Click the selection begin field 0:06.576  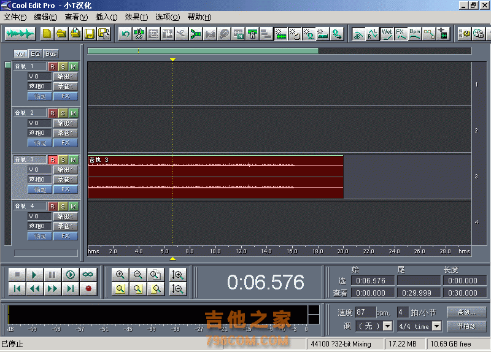373,281
